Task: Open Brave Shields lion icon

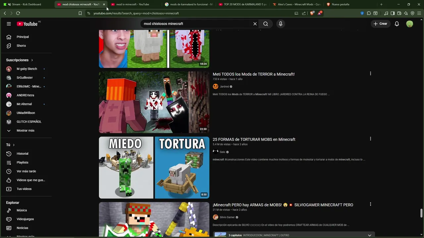Action: coord(312,13)
